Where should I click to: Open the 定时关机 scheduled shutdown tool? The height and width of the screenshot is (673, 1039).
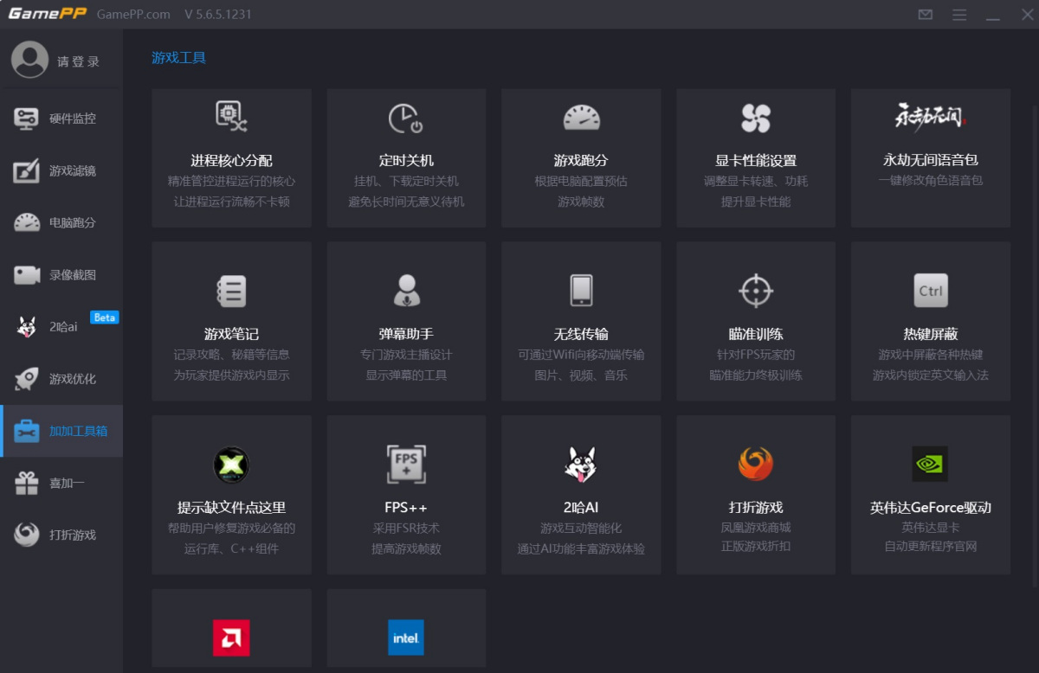[x=405, y=157]
